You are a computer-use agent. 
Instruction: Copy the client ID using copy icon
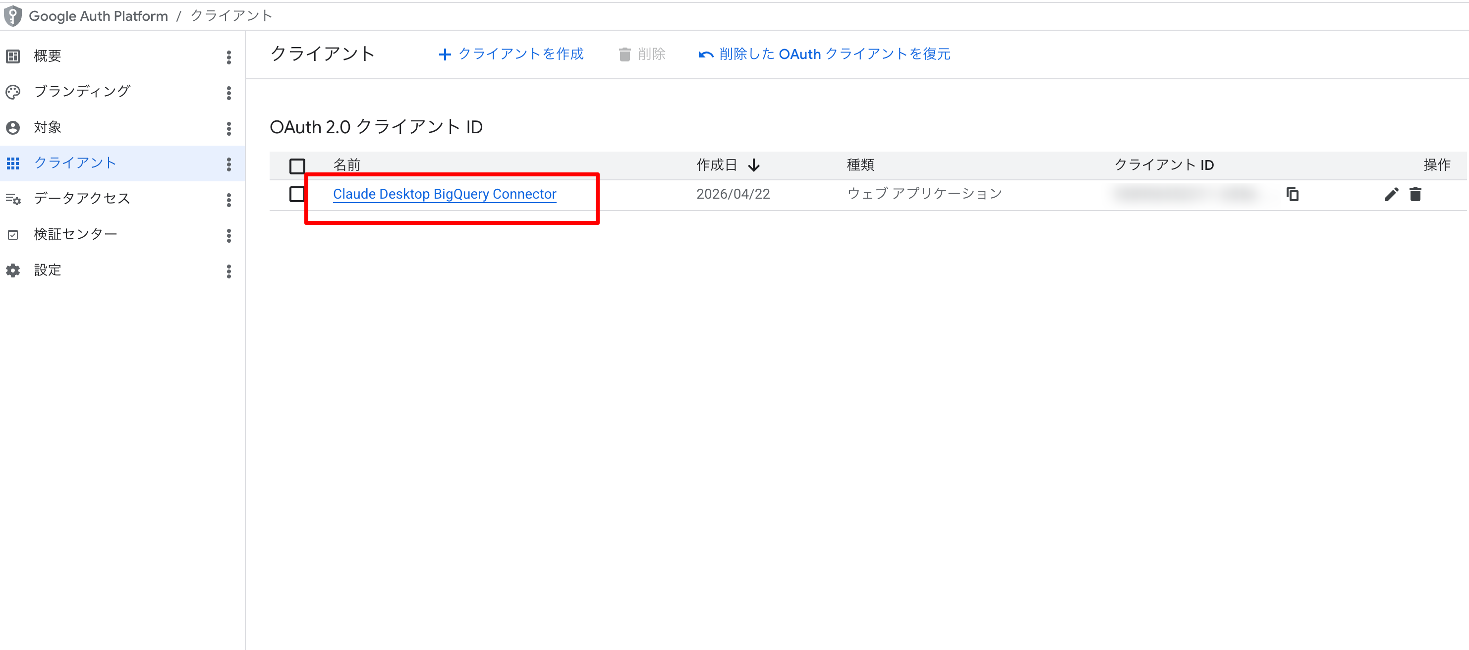(x=1293, y=194)
